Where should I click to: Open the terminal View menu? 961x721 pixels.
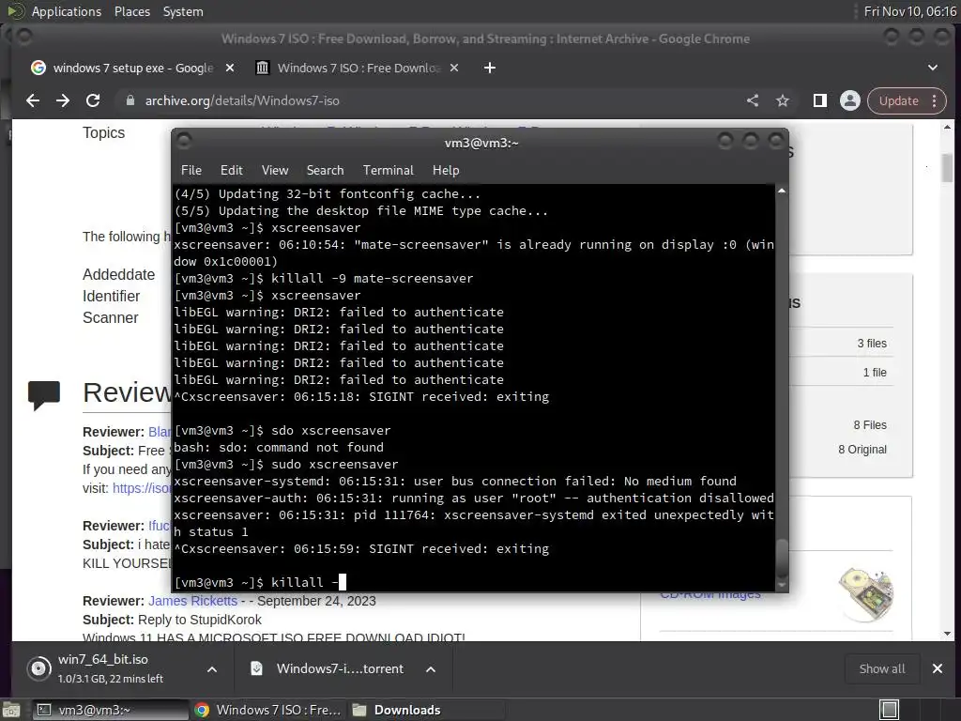275,171
